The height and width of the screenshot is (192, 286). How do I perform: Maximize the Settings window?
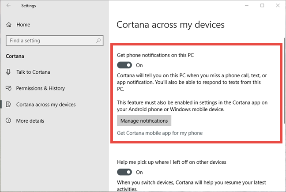(262, 5)
